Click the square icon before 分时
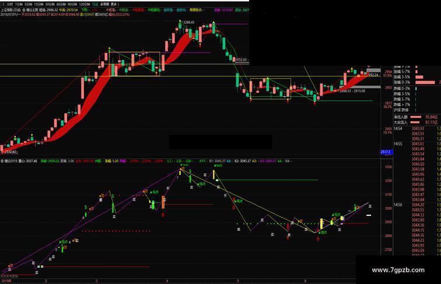 2,5
